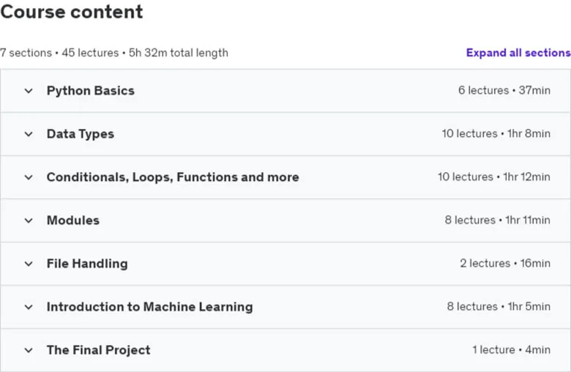Expand the Modules section chevron
The height and width of the screenshot is (372, 571).
pos(29,220)
